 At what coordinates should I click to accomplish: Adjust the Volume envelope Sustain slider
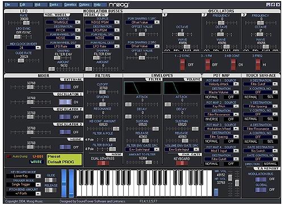[182, 129]
